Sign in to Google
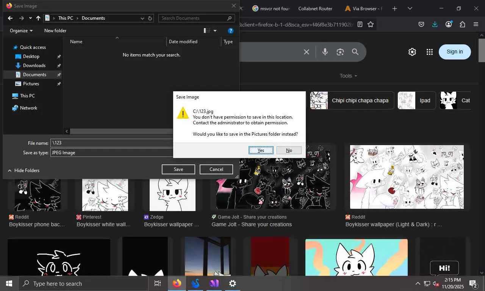485x291 pixels. (455, 52)
